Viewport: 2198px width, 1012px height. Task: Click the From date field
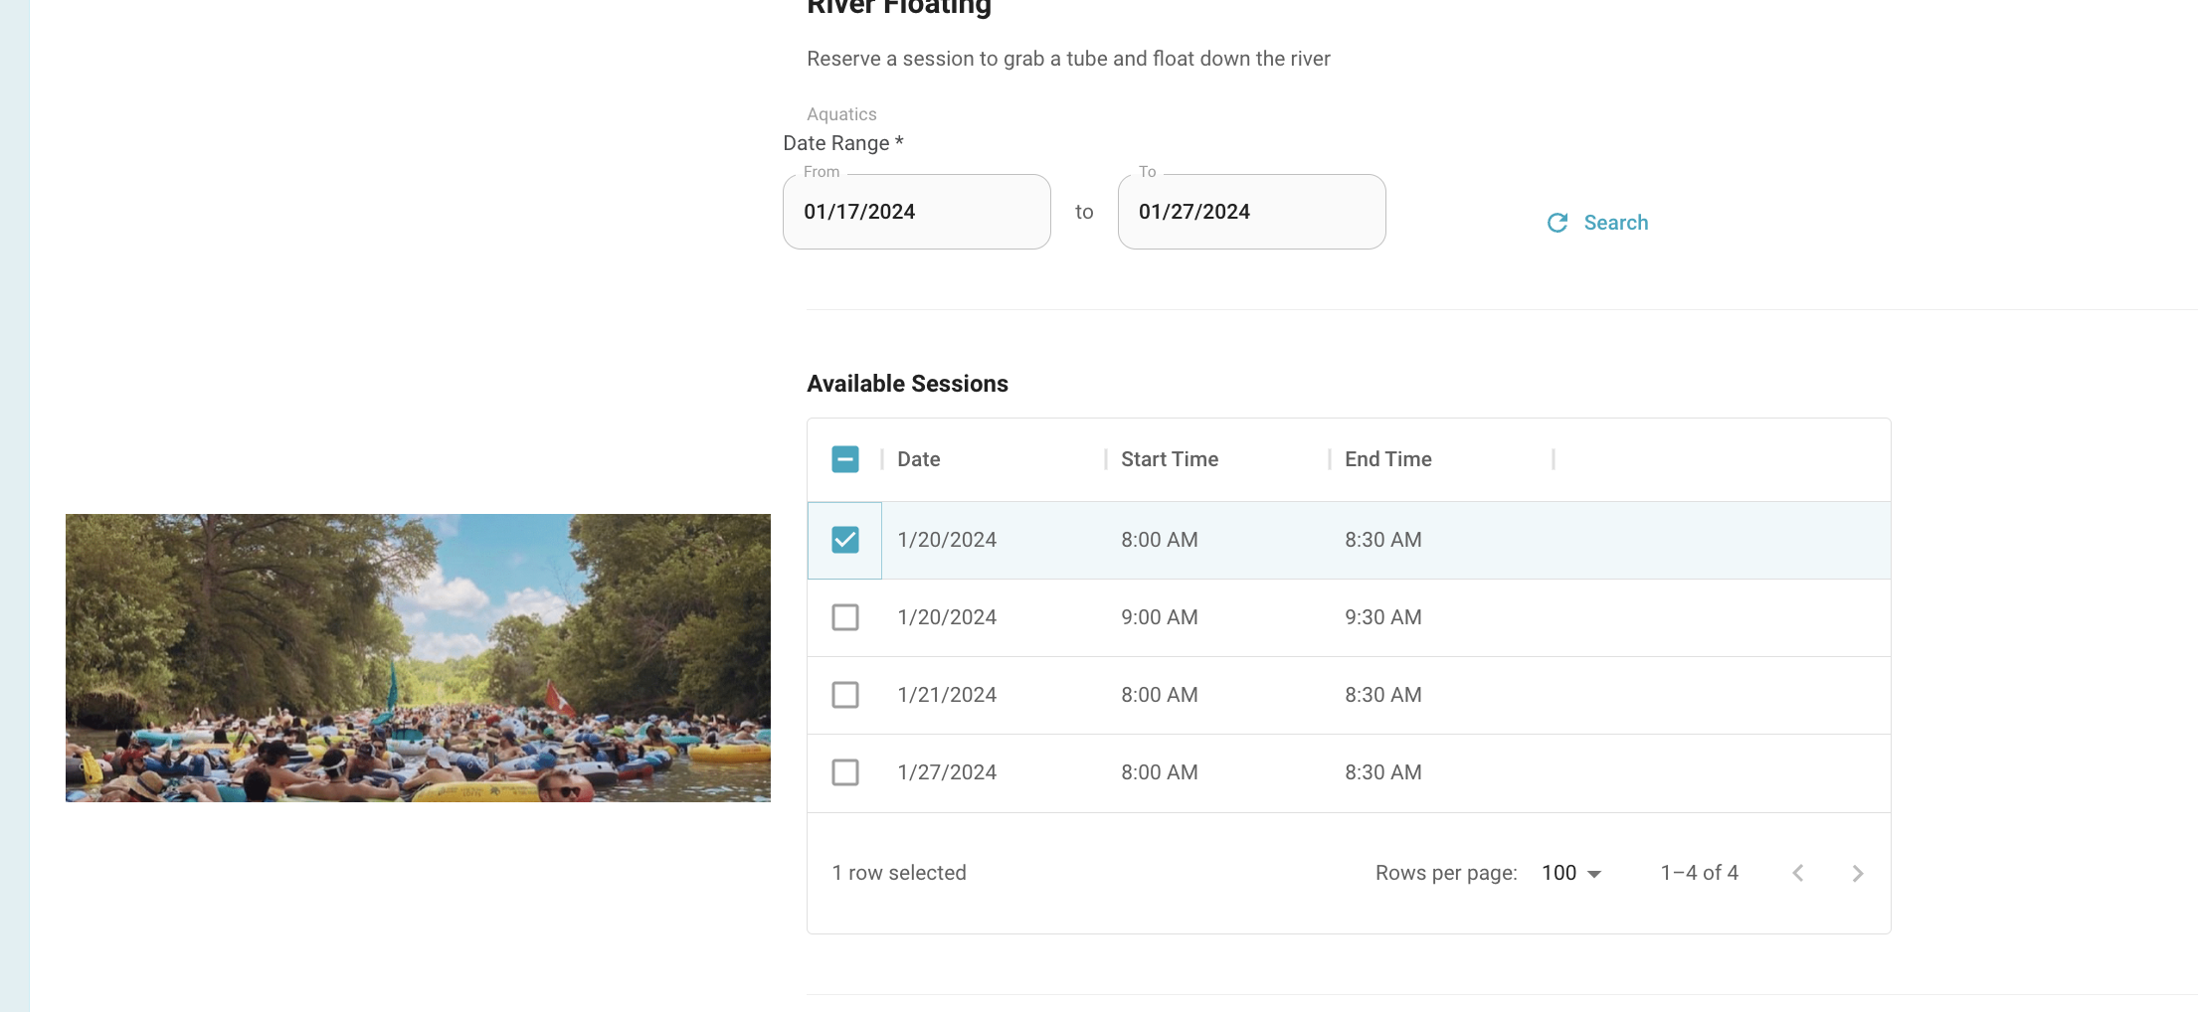coord(917,212)
